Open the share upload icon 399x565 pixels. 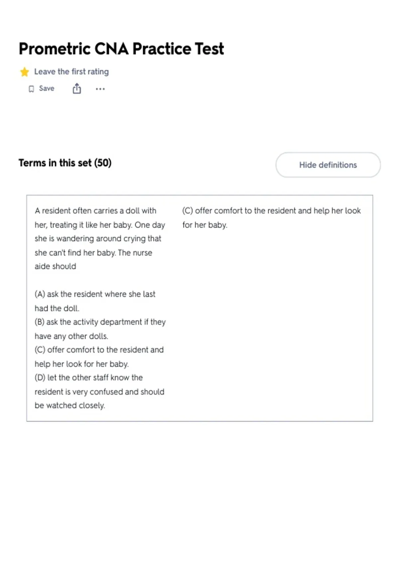(x=77, y=88)
